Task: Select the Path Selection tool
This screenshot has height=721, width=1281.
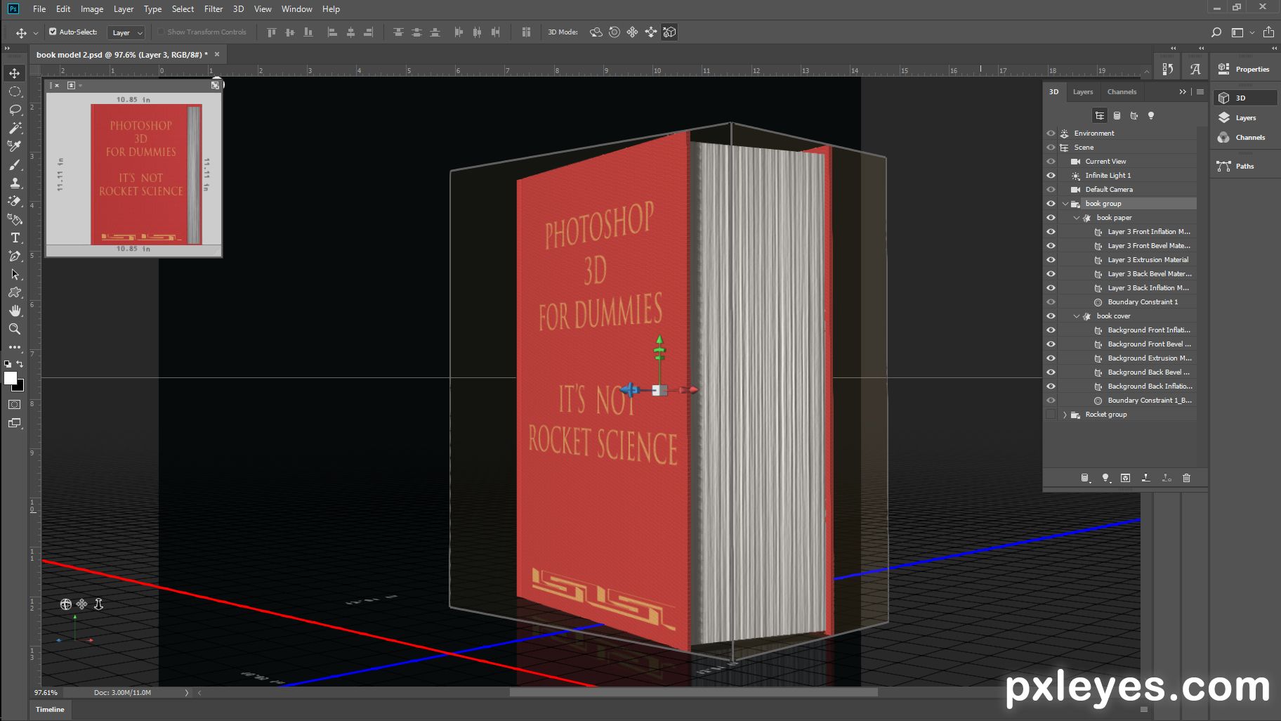Action: (15, 274)
